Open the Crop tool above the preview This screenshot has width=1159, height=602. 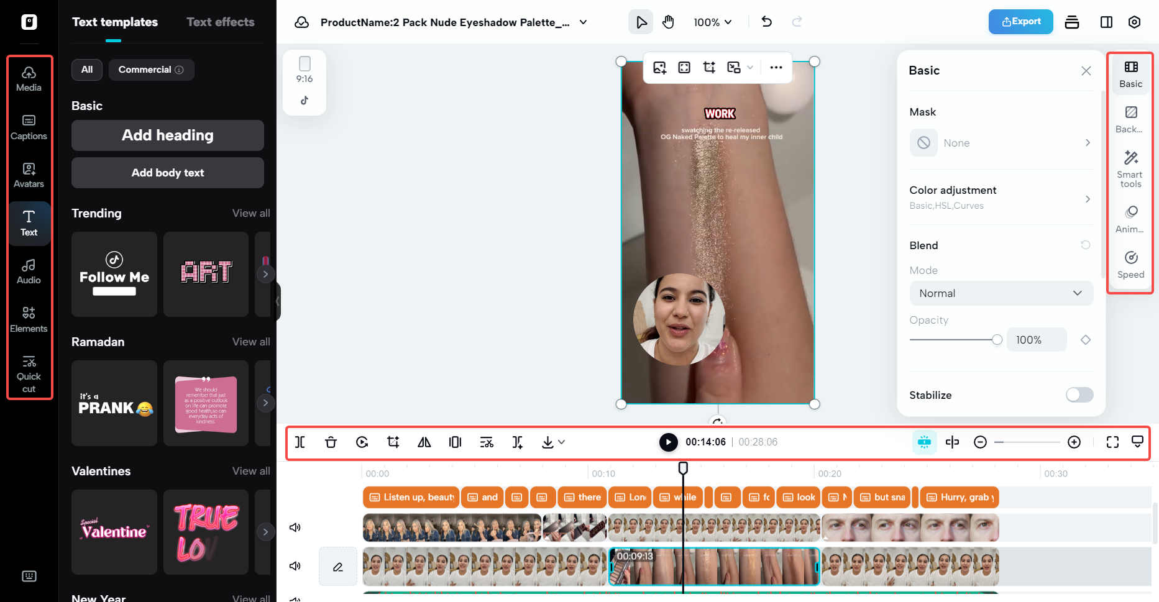coord(709,67)
